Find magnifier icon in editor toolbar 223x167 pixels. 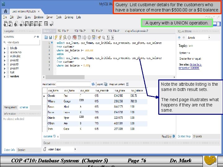tap(103, 37)
